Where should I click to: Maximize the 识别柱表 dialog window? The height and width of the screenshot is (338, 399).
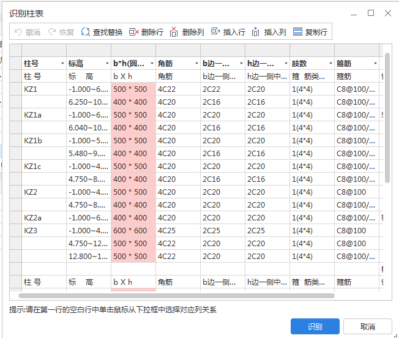(x=371, y=13)
